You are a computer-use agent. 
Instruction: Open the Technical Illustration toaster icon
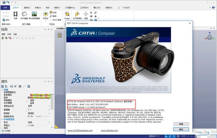pos(24,14)
